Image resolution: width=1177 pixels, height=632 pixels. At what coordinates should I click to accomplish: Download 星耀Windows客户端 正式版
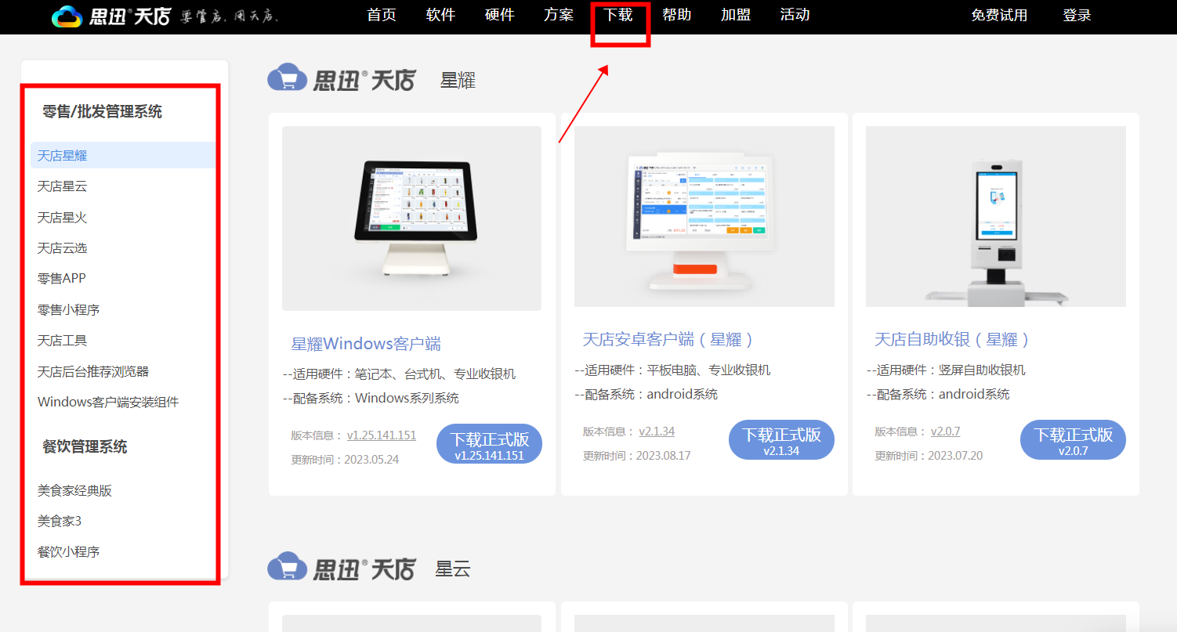[x=489, y=443]
